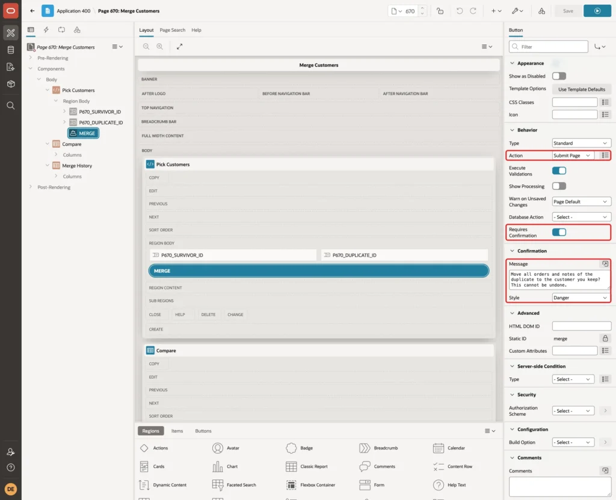Click the Save button
This screenshot has height=500, width=616.
pyautogui.click(x=568, y=11)
